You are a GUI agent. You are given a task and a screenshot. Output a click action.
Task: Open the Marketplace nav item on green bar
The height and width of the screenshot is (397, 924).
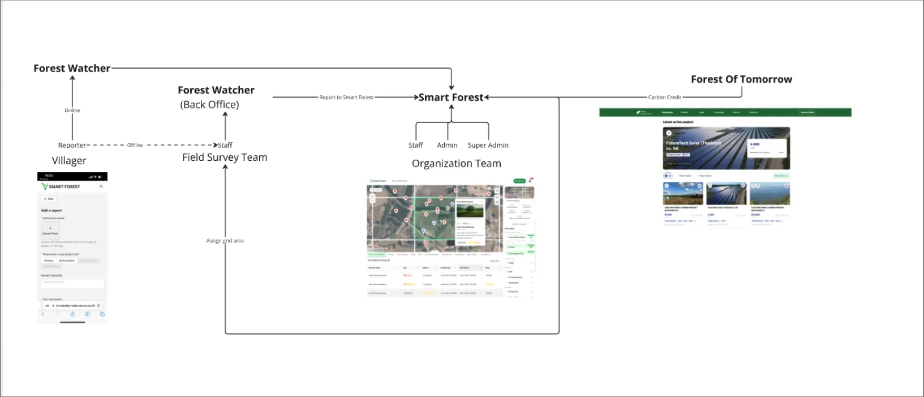[x=668, y=112]
